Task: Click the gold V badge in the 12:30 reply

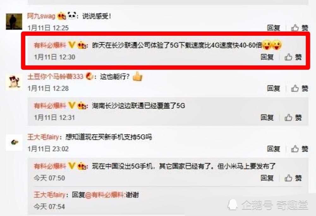Action: tap(72, 45)
